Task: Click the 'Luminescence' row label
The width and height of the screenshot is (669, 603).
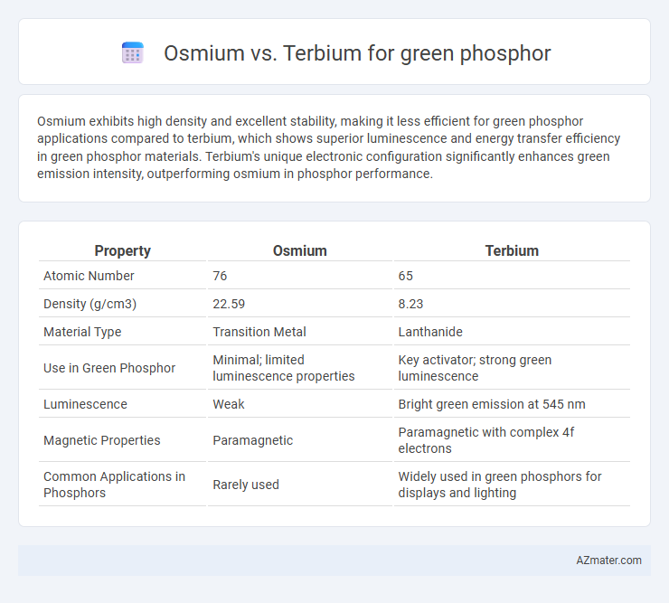Action: click(x=85, y=404)
